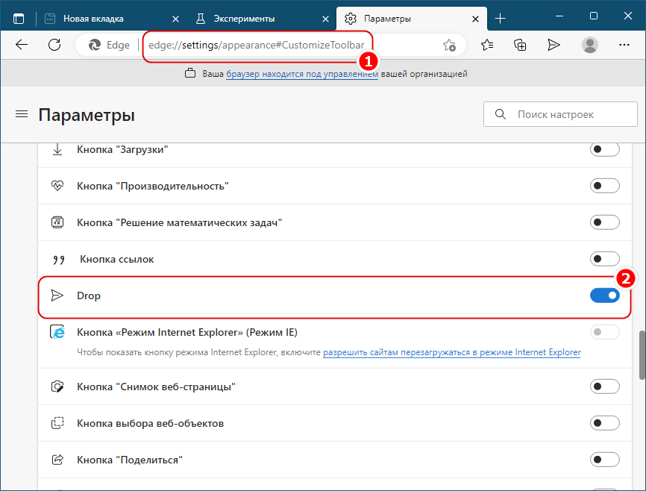Click the Edge logo in address bar
The image size is (646, 491).
(x=94, y=45)
